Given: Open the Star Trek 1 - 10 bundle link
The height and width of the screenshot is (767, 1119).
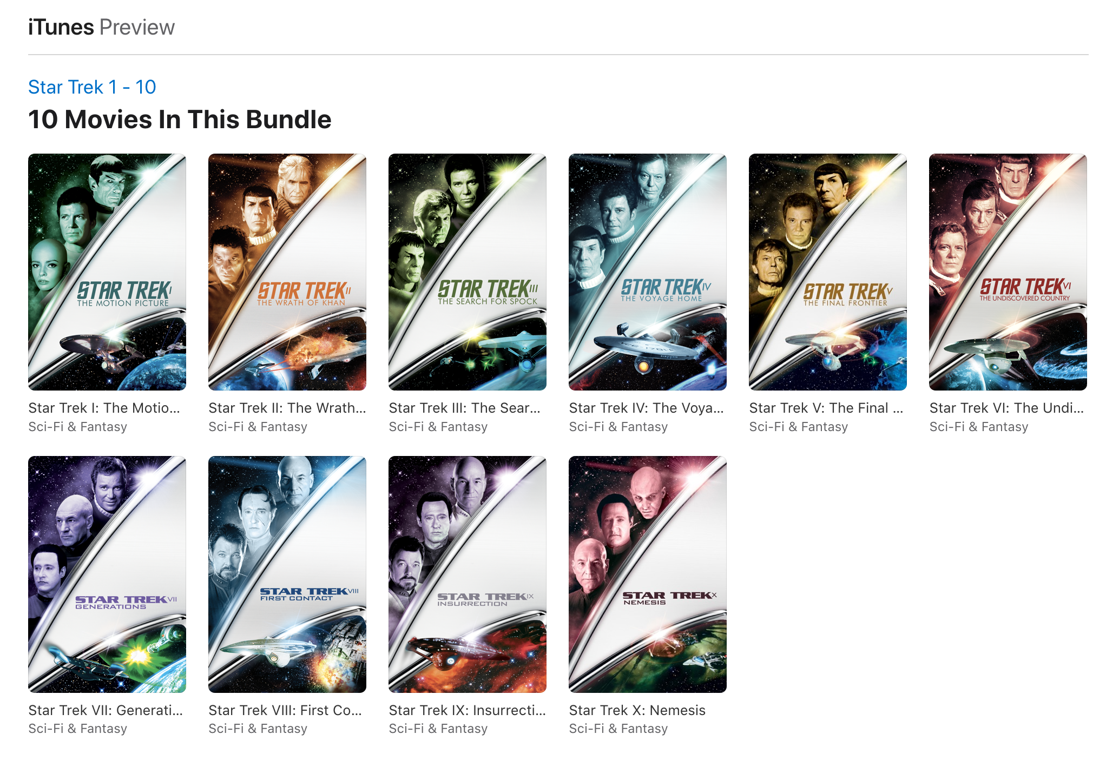Looking at the screenshot, I should 92,87.
